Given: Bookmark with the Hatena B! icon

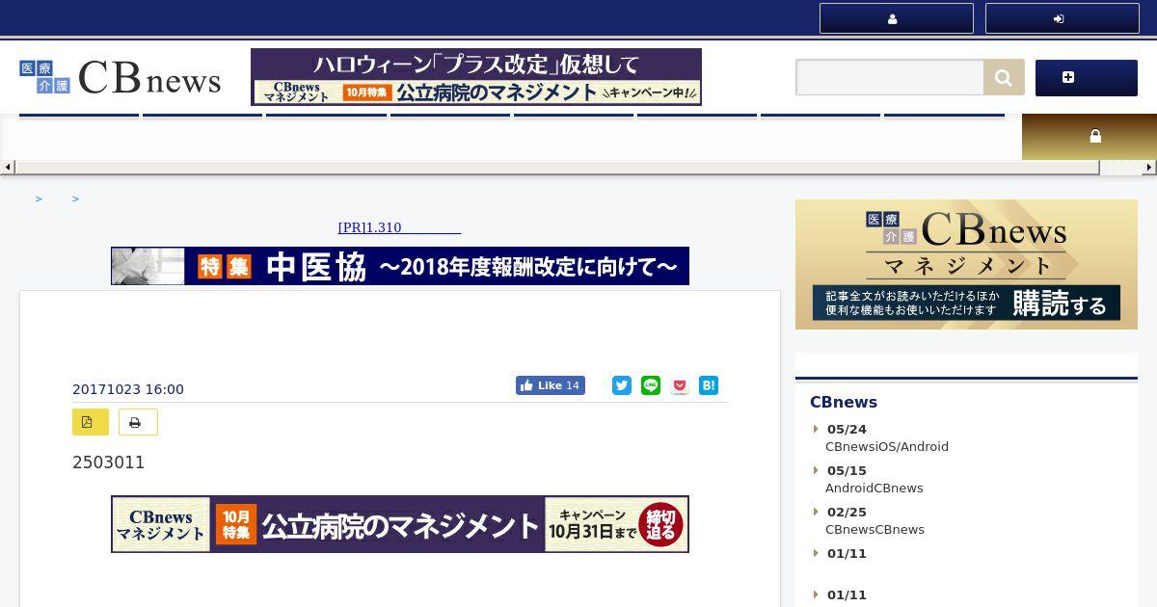Looking at the screenshot, I should 709,385.
